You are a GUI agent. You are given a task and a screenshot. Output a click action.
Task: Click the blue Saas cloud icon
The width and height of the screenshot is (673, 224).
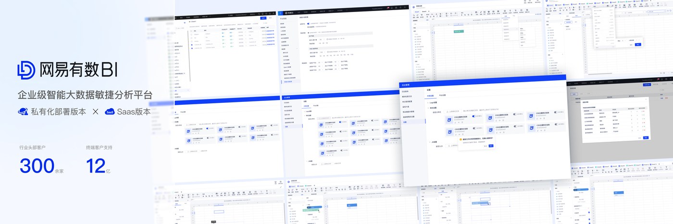110,112
